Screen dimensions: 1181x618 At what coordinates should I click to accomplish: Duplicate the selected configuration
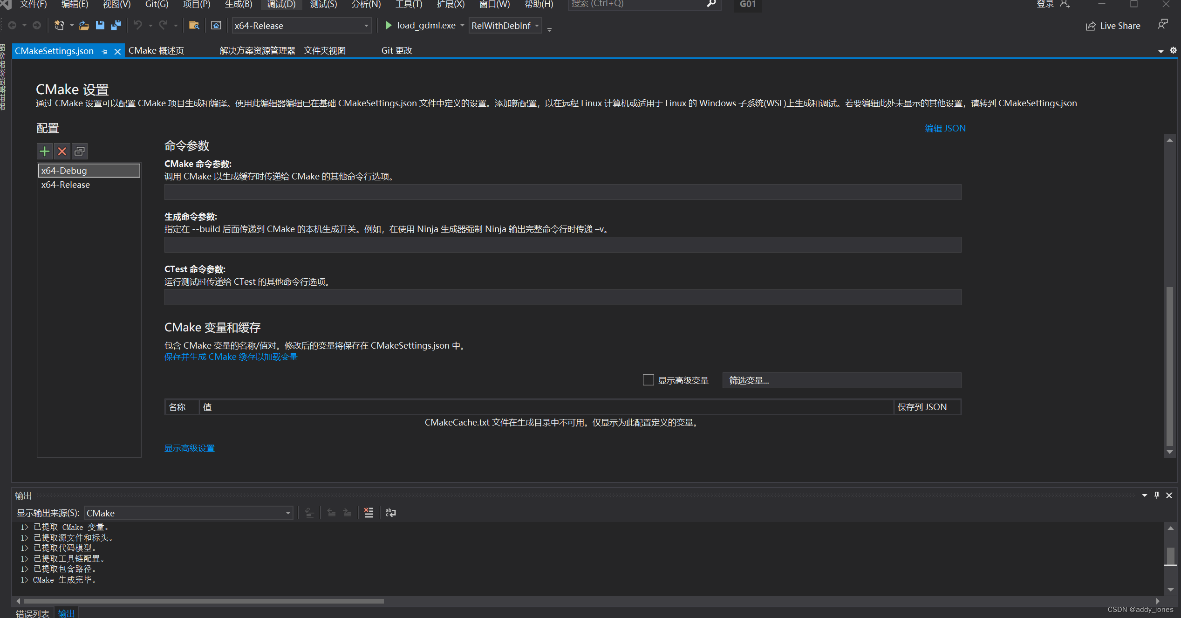(x=79, y=151)
